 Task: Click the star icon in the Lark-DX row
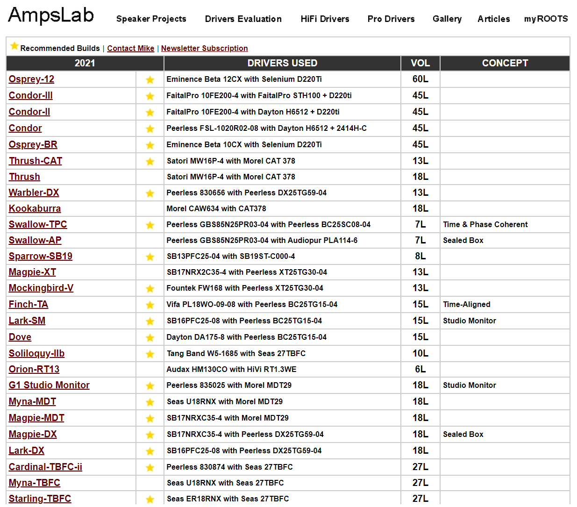point(150,451)
